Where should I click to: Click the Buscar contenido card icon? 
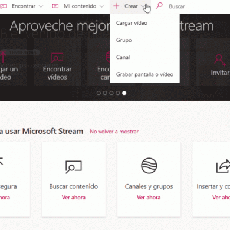click(74, 167)
